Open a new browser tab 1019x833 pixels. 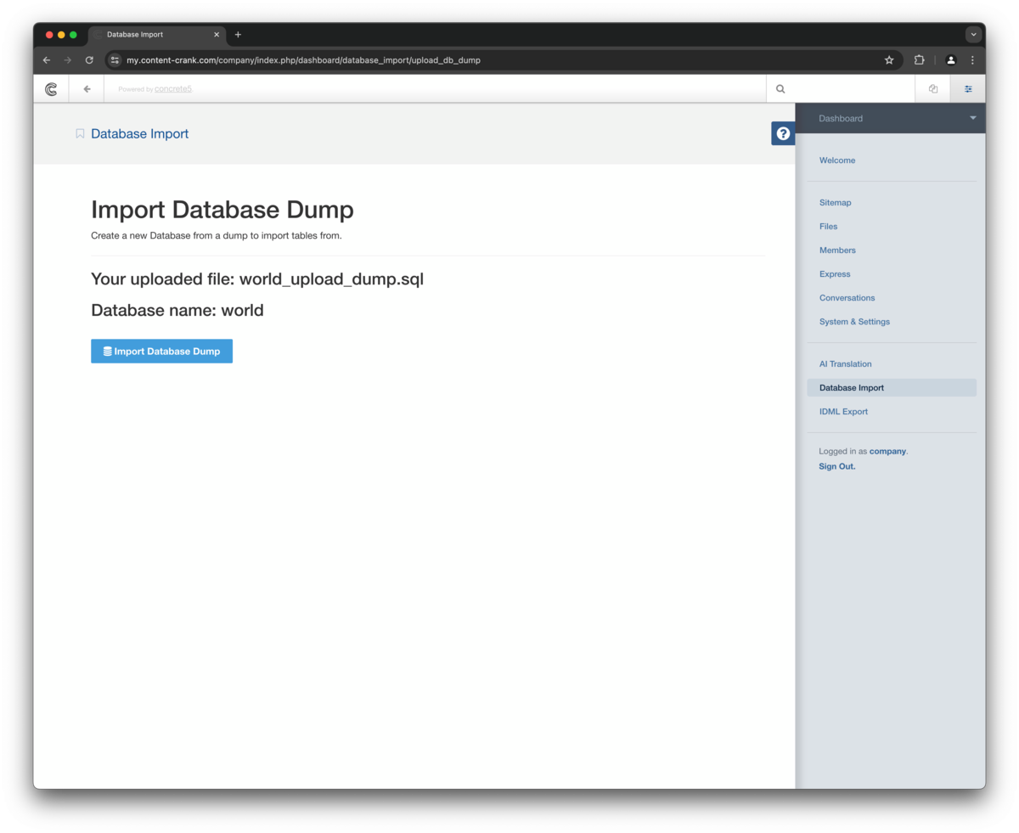[238, 35]
